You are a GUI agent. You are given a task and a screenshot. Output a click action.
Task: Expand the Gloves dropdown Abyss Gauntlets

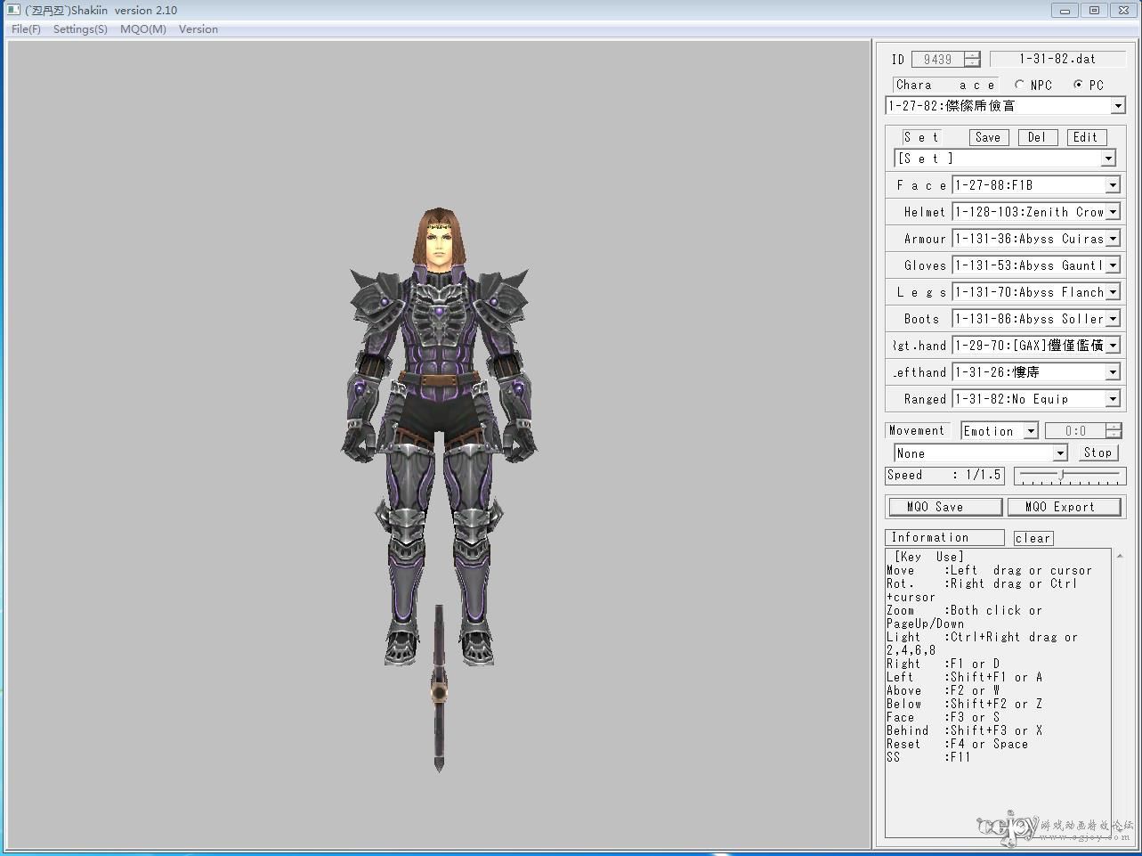pos(1113,265)
